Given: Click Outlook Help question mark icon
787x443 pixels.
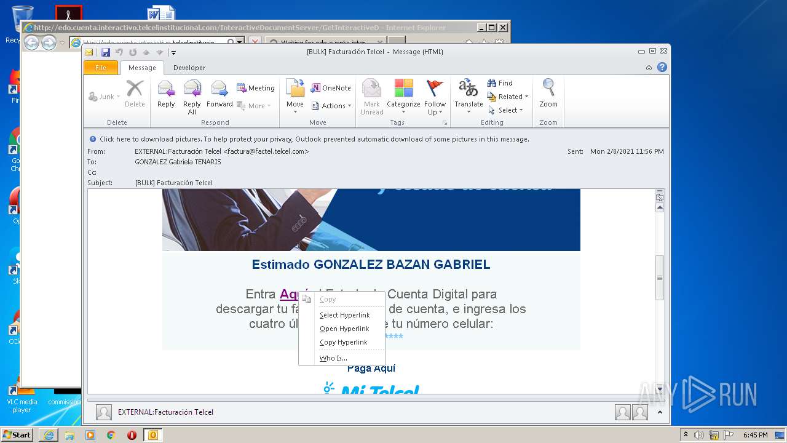Looking at the screenshot, I should [662, 68].
